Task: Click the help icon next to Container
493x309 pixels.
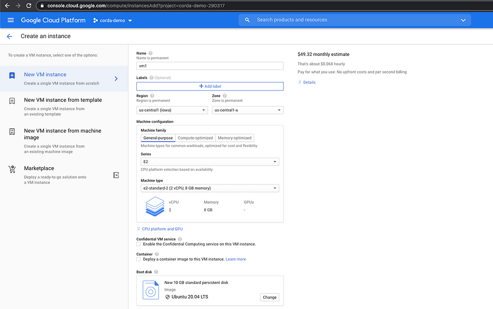Action: pos(156,254)
